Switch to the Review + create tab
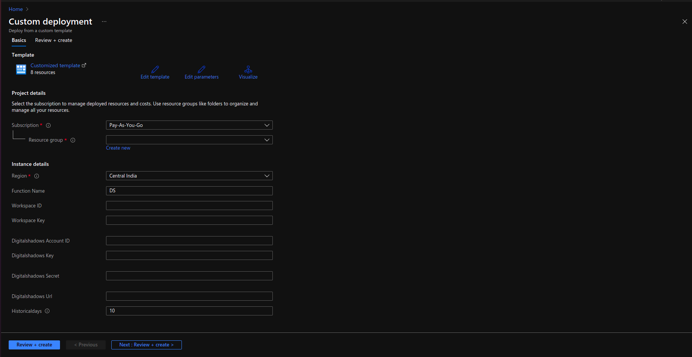The height and width of the screenshot is (357, 692). coord(54,40)
